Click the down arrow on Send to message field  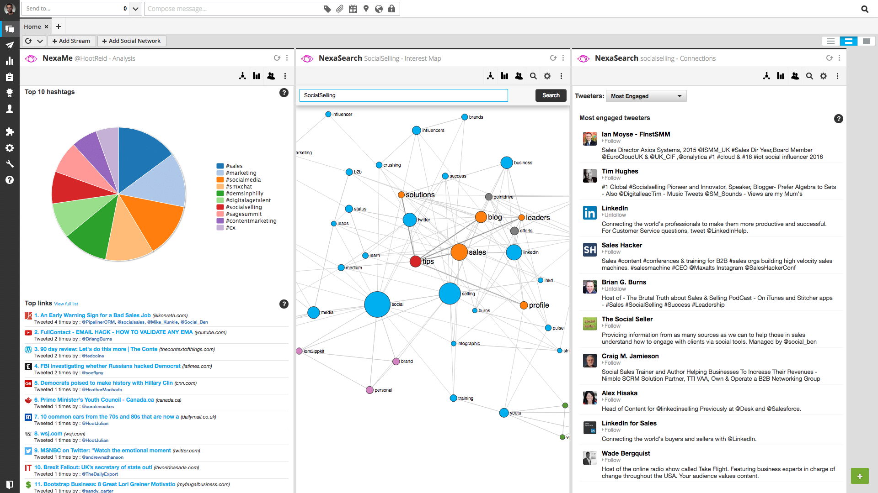pyautogui.click(x=134, y=8)
